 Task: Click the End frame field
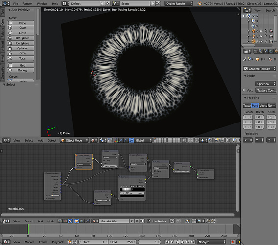(x=122, y=242)
